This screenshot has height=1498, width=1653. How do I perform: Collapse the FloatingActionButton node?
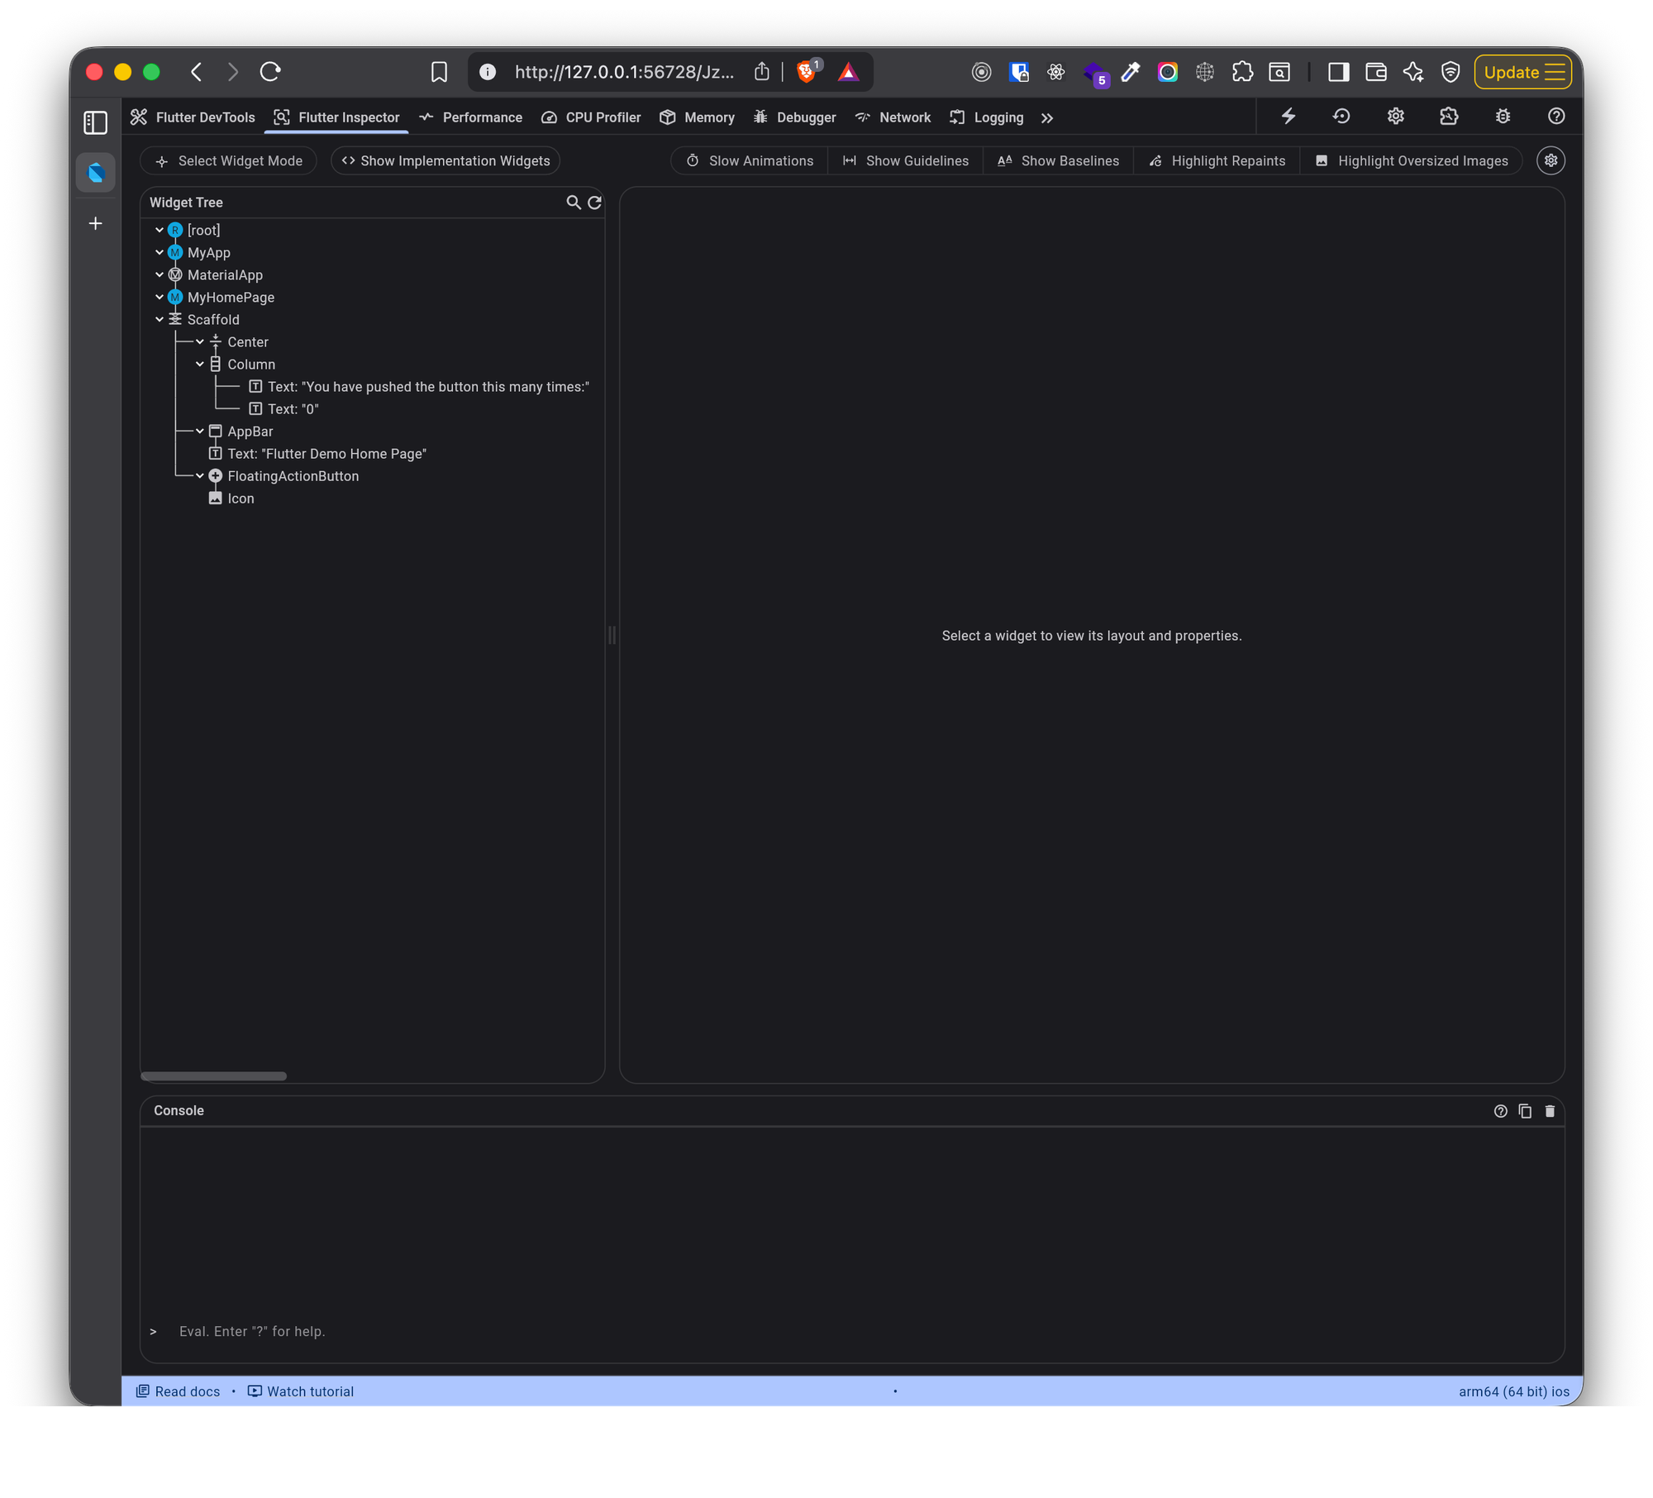click(200, 476)
